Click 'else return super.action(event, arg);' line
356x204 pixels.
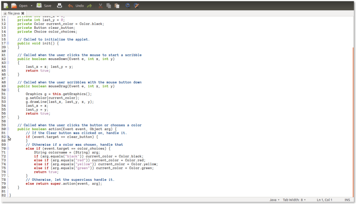tap(64, 184)
